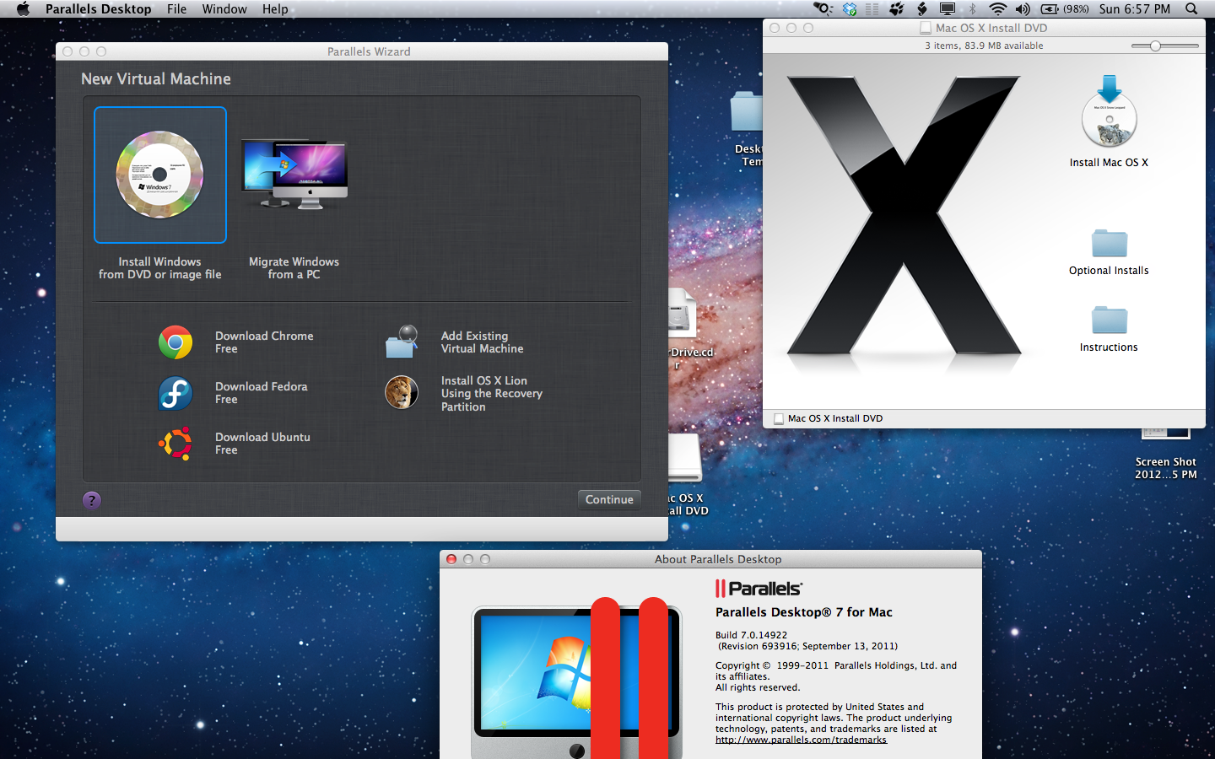Click the clock showing Sun 6:57 PM
This screenshot has width=1215, height=759.
(x=1134, y=9)
